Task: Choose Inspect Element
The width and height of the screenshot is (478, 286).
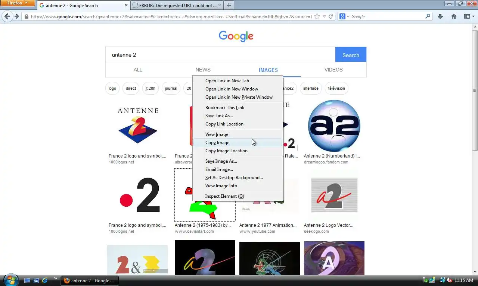Action: 238,196
